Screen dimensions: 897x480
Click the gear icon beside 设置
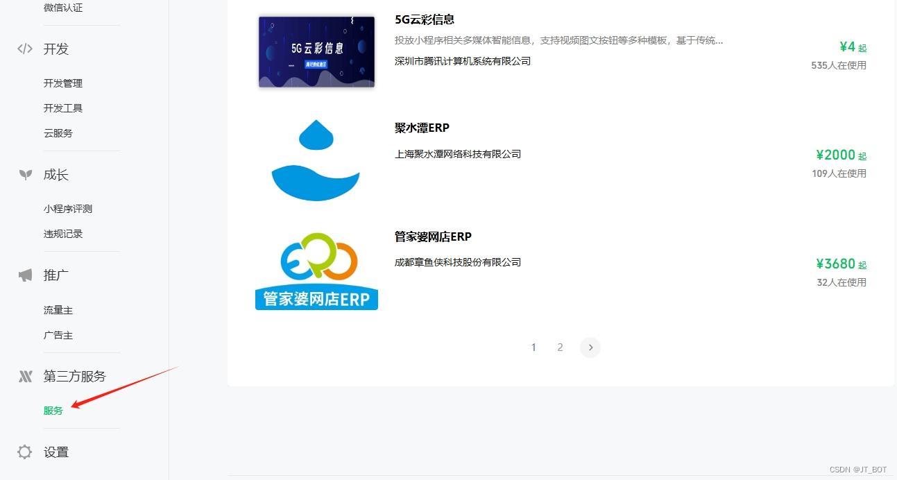25,452
